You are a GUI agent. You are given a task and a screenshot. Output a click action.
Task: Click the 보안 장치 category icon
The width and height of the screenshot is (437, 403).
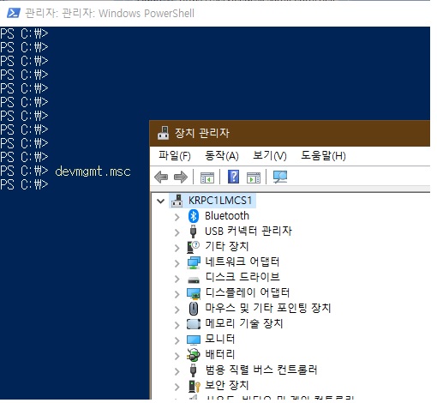195,386
